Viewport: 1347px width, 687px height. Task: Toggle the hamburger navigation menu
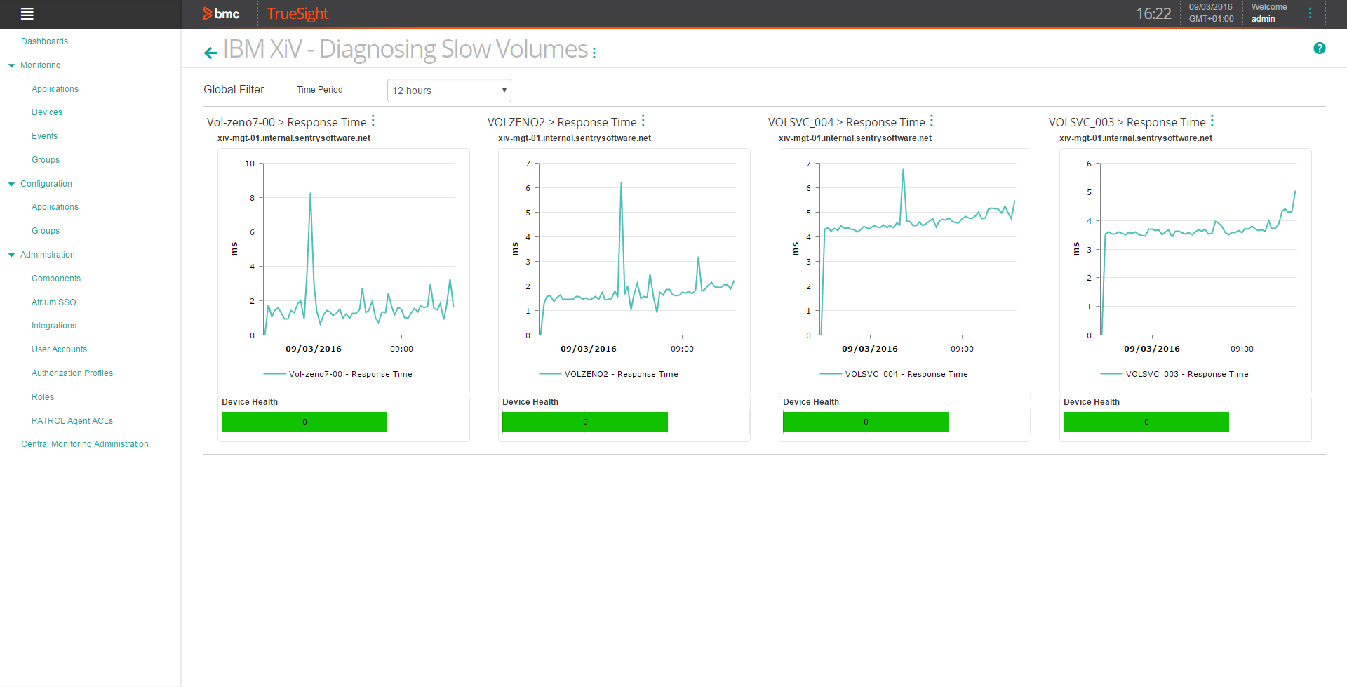[x=27, y=13]
